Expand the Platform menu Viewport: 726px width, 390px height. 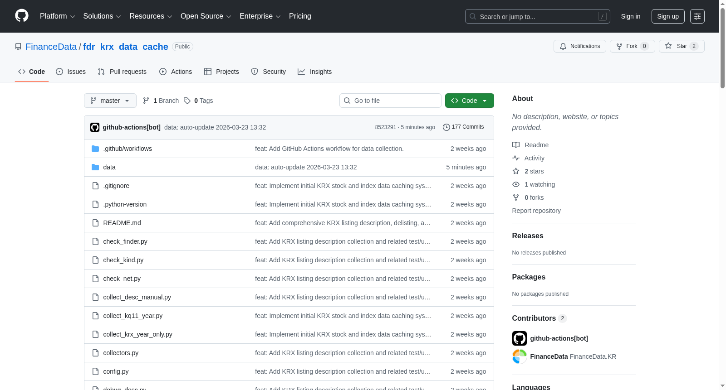(x=58, y=16)
